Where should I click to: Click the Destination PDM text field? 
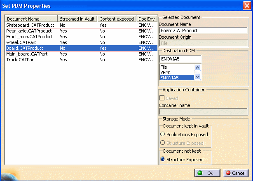click(x=180, y=58)
